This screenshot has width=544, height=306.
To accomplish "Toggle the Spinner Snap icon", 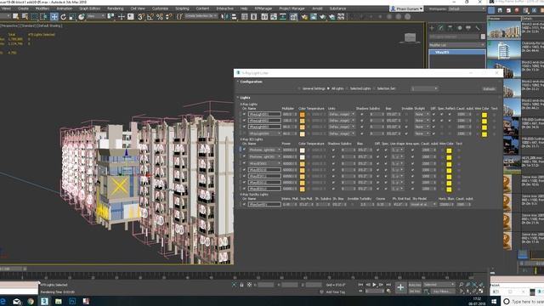I will tap(169, 16).
